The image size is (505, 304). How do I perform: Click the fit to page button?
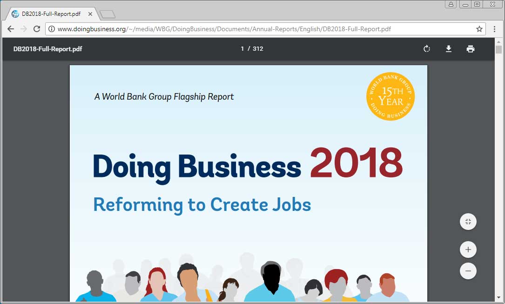[468, 222]
